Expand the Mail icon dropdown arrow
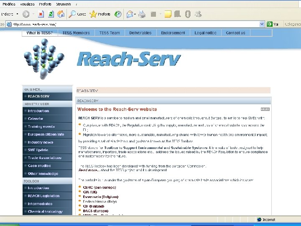The width and height of the screenshot is (301, 226). 135,14
